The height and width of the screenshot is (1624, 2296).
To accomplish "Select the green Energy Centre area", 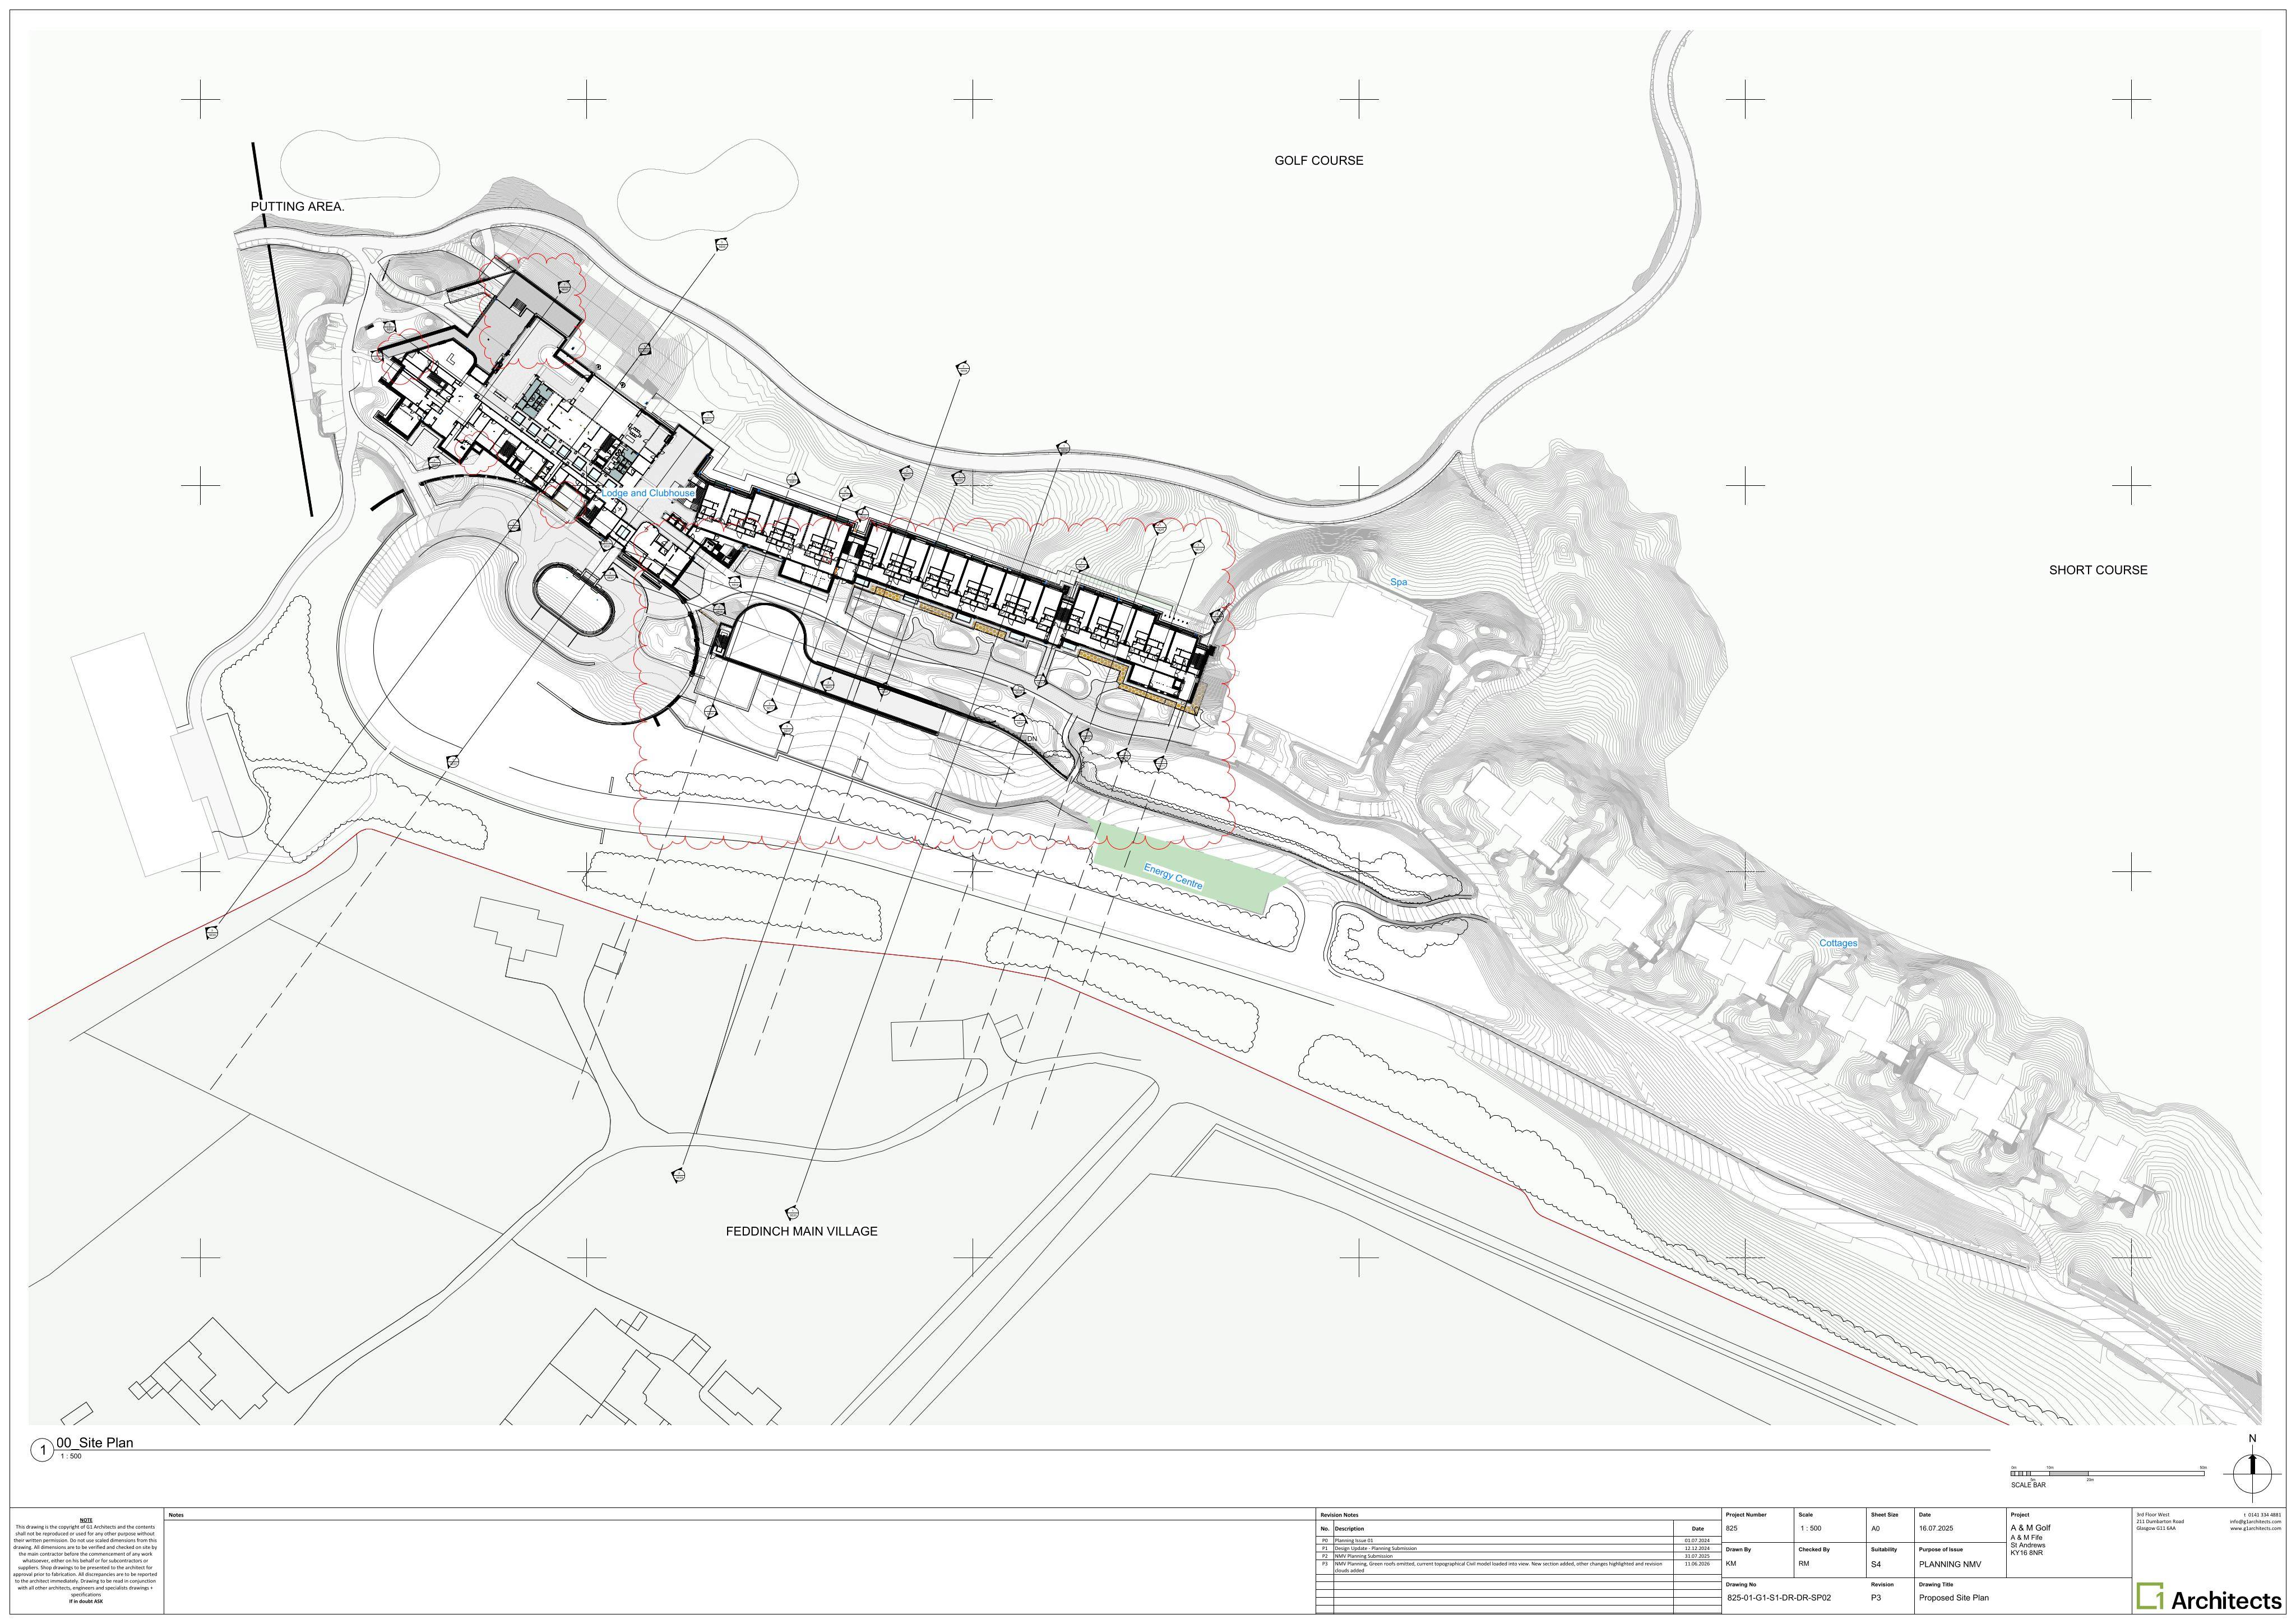I will pos(1187,868).
